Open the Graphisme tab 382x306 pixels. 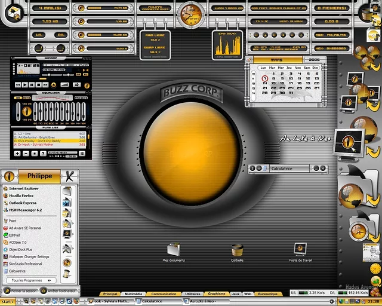tap(216, 294)
